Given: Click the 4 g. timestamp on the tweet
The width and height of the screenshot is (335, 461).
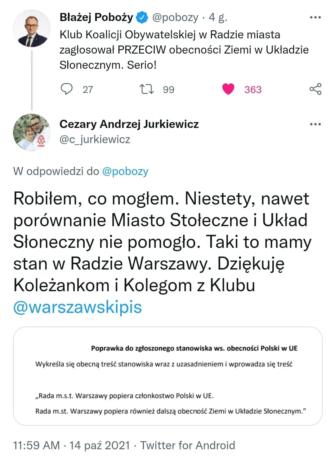Looking at the screenshot, I should click(x=217, y=18).
